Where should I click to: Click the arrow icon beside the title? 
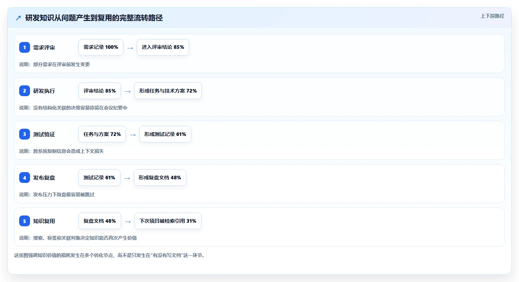18,18
